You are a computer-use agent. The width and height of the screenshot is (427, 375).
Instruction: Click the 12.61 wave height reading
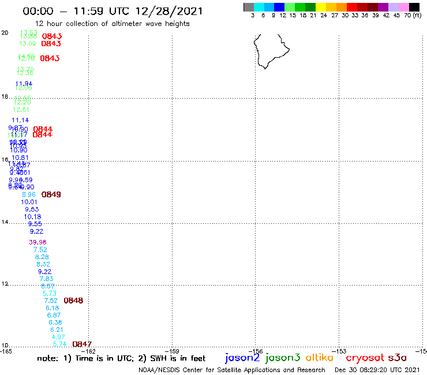click(x=21, y=110)
